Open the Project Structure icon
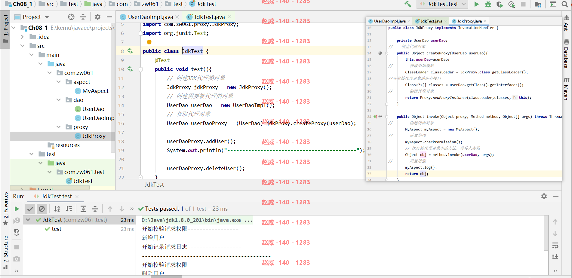 click(x=538, y=4)
